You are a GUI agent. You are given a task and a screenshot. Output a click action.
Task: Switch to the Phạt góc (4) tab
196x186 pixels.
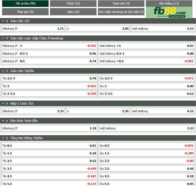pos(25,12)
